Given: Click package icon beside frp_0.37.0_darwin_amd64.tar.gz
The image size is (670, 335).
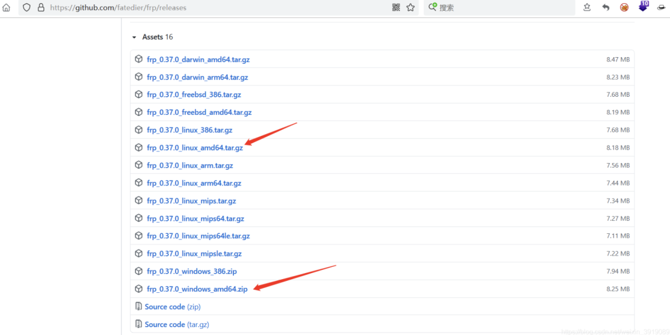Looking at the screenshot, I should tap(138, 59).
